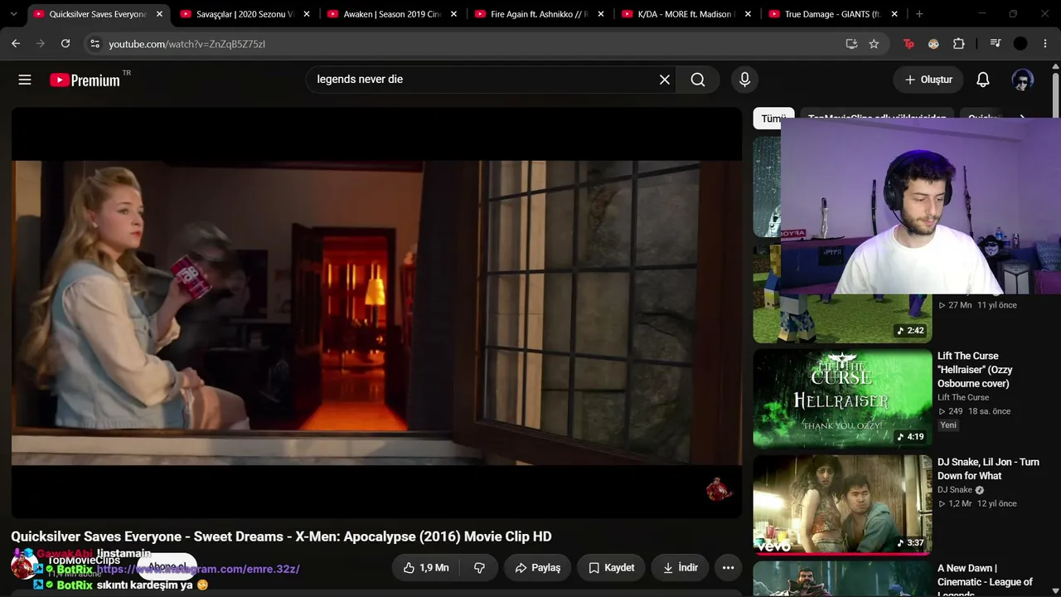Open the instagram.com/emre.32z link

pyautogui.click(x=198, y=570)
